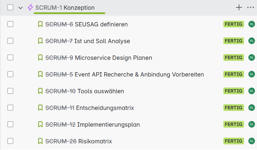Image resolution: width=257 pixels, height=150 pixels.
Task: Add child issue with plus icon
Action: (239, 7)
